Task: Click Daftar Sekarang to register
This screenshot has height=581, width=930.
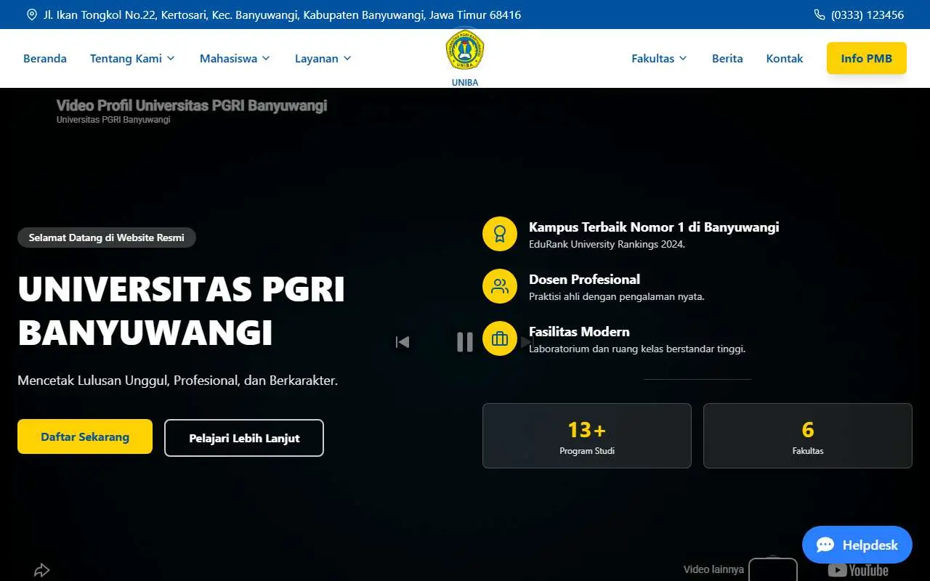Action: (x=85, y=436)
